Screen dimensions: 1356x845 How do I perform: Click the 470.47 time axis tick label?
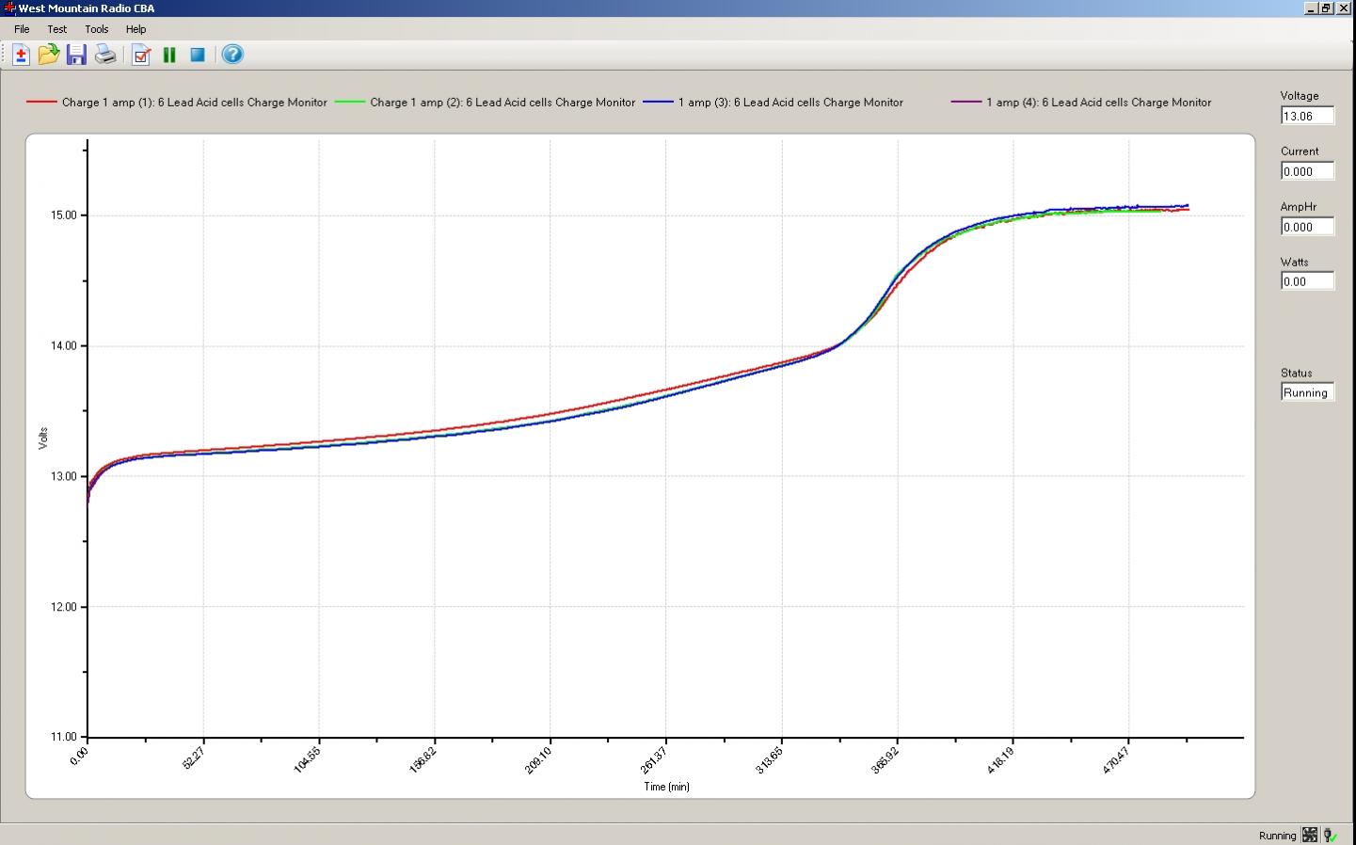1117,758
